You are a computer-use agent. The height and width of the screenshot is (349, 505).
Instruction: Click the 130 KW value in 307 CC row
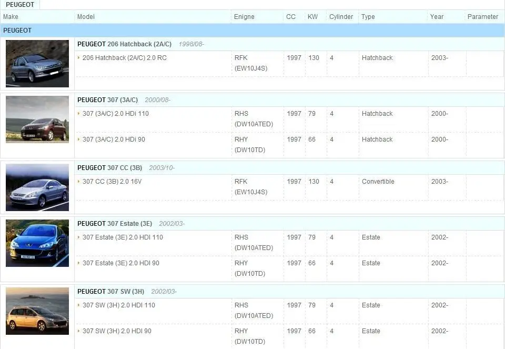click(x=314, y=182)
